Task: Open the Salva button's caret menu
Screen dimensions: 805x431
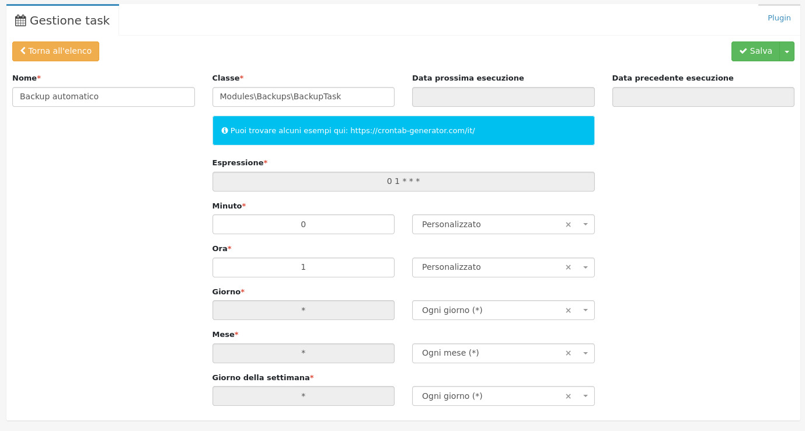Action: click(787, 51)
